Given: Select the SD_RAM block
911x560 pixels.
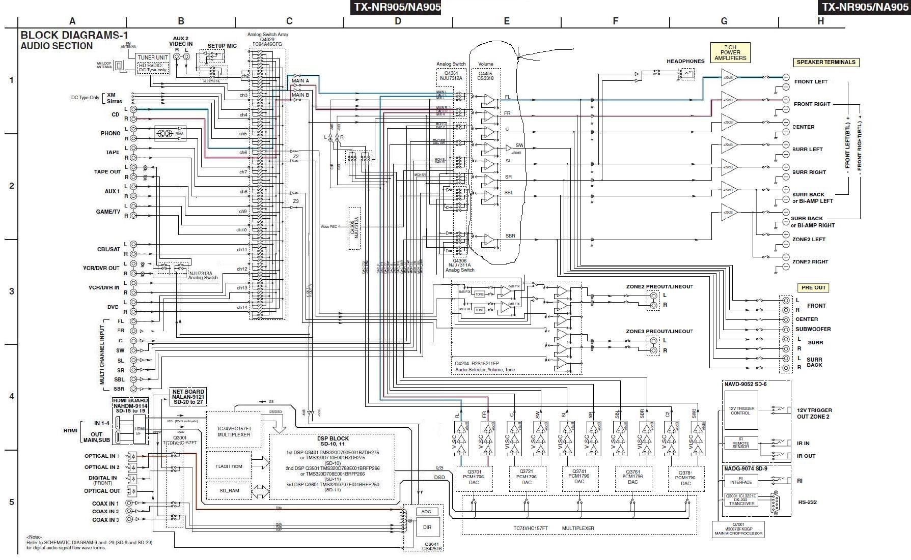Looking at the screenshot, I should pos(229,491).
